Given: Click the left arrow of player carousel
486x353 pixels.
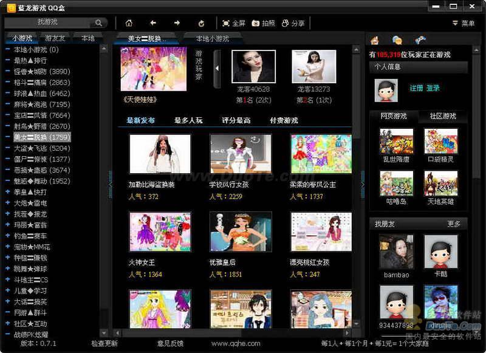Looking at the screenshot, I should (217, 69).
